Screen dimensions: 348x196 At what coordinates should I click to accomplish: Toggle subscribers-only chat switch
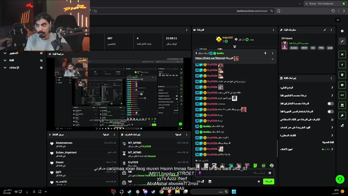tap(330, 104)
